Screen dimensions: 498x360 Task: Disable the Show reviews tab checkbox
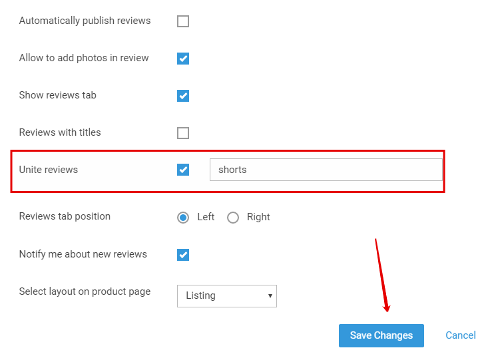click(183, 96)
